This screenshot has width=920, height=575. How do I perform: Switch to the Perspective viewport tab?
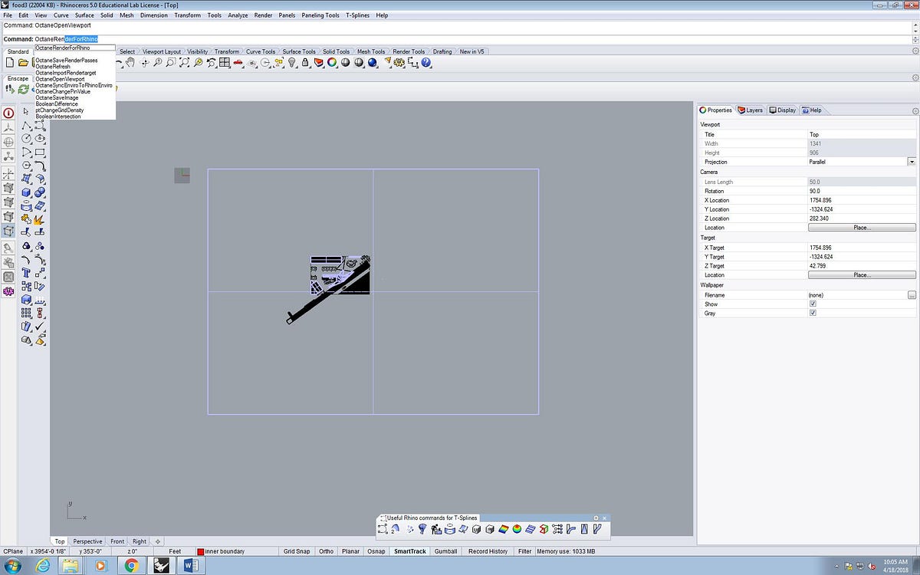click(88, 541)
